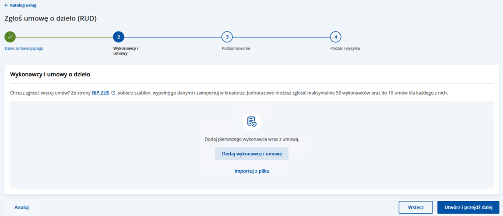
Task: Go to the Podsumowanie step label
Action: click(236, 48)
